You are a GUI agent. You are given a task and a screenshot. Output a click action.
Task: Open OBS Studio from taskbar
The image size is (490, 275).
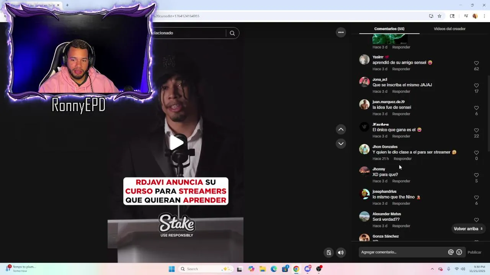click(319, 269)
